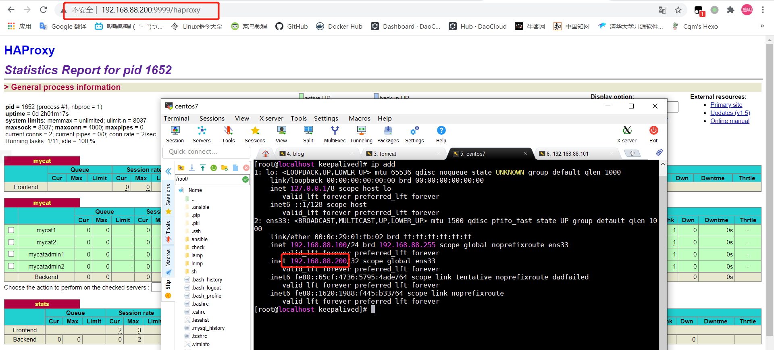Click the Settings gears toolbar icon
The height and width of the screenshot is (350, 774).
[414, 134]
